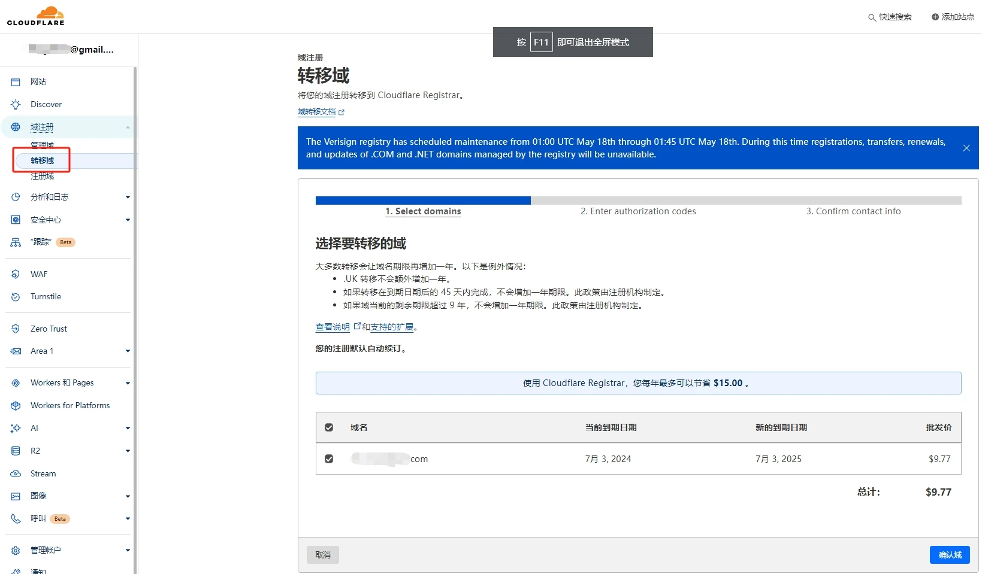Click the Turnstile icon
This screenshot has height=574, width=982.
pyautogui.click(x=16, y=297)
